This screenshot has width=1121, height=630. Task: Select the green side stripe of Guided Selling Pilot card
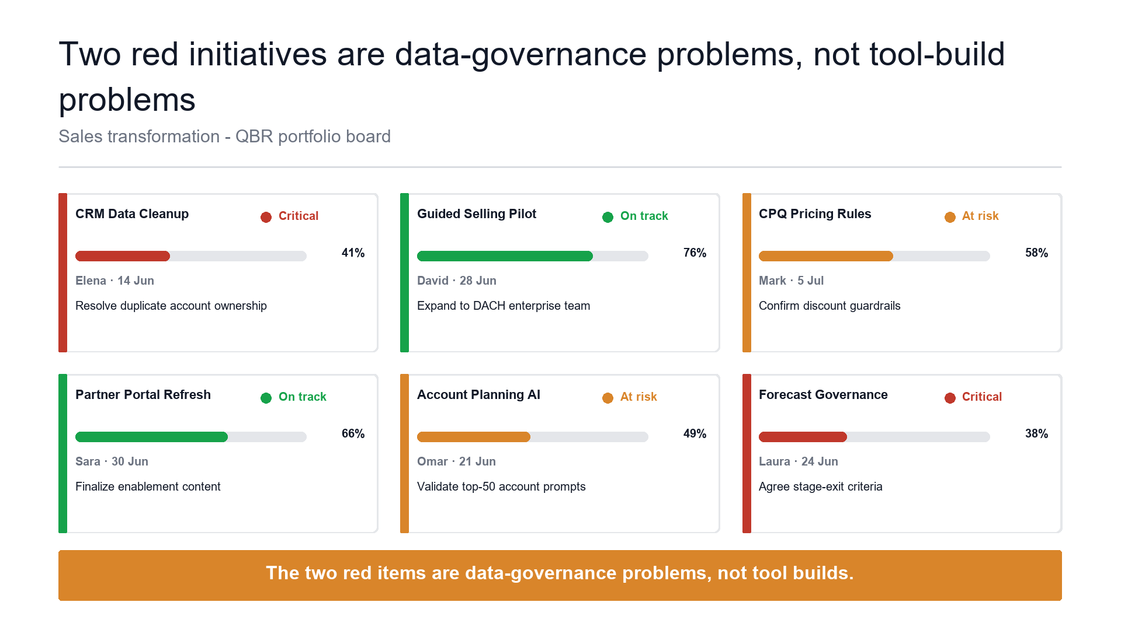pyautogui.click(x=404, y=272)
